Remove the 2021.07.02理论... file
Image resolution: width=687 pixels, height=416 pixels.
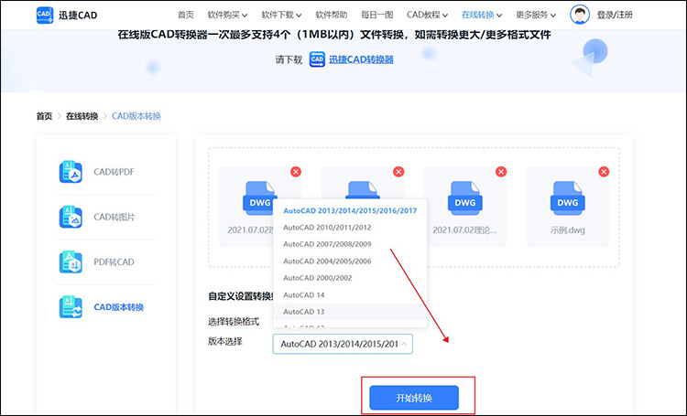tap(501, 172)
